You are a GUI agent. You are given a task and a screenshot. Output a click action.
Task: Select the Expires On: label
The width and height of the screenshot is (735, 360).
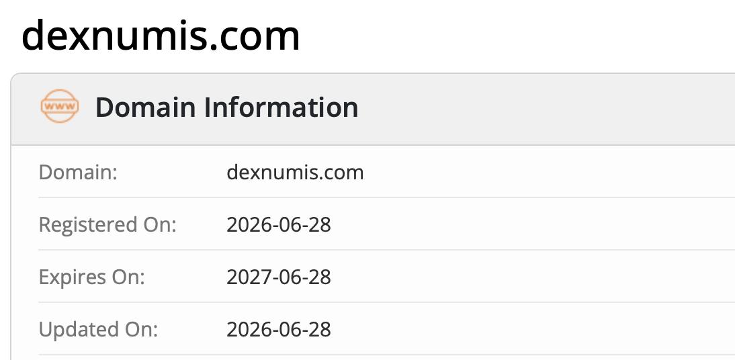click(92, 277)
